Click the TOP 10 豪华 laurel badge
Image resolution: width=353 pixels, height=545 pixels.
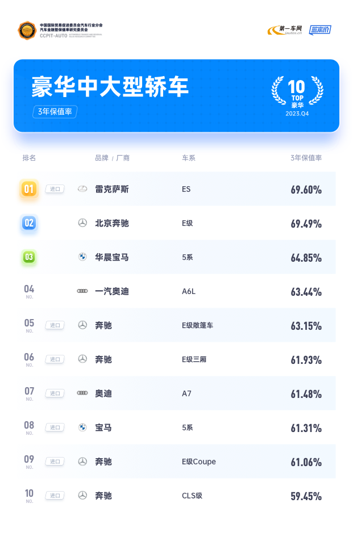pos(297,95)
